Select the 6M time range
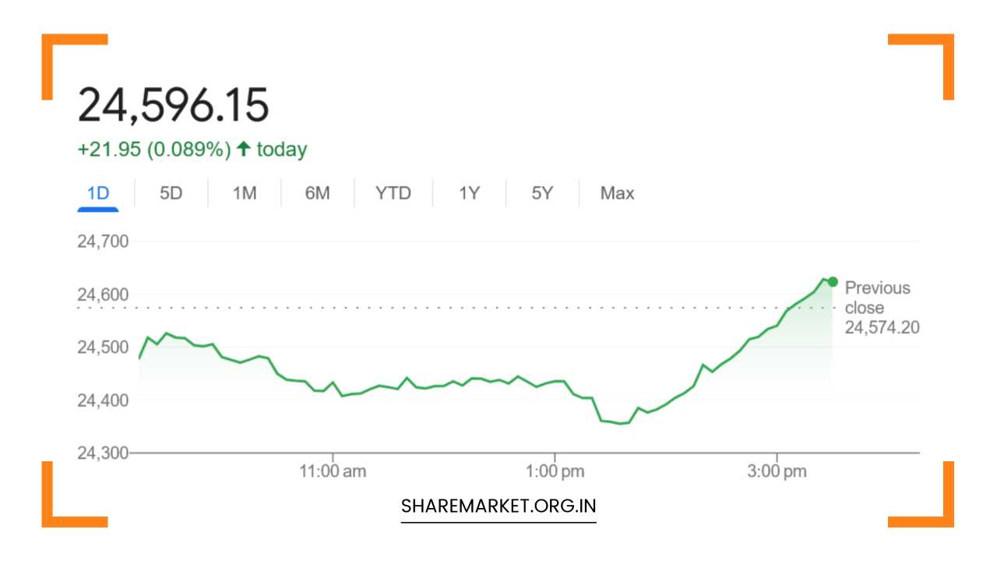The image size is (997, 561). click(319, 192)
